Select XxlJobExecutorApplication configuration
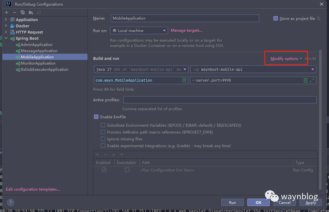The width and height of the screenshot is (329, 212). pos(45,69)
